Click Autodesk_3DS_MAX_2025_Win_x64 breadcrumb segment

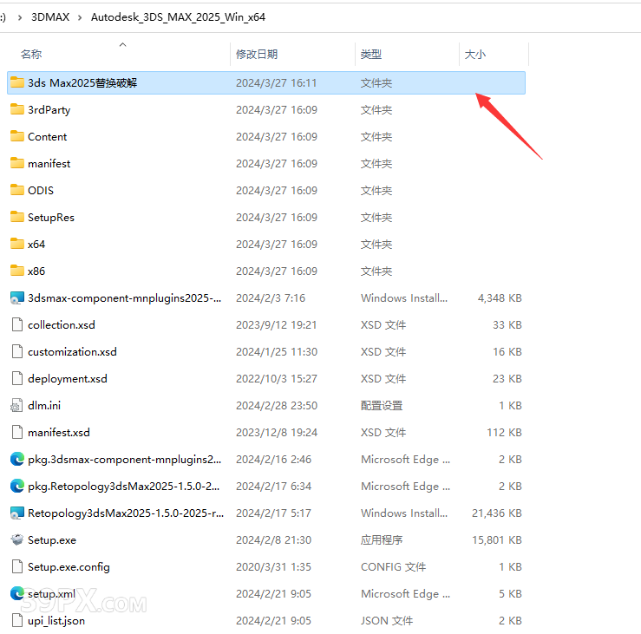click(x=178, y=17)
